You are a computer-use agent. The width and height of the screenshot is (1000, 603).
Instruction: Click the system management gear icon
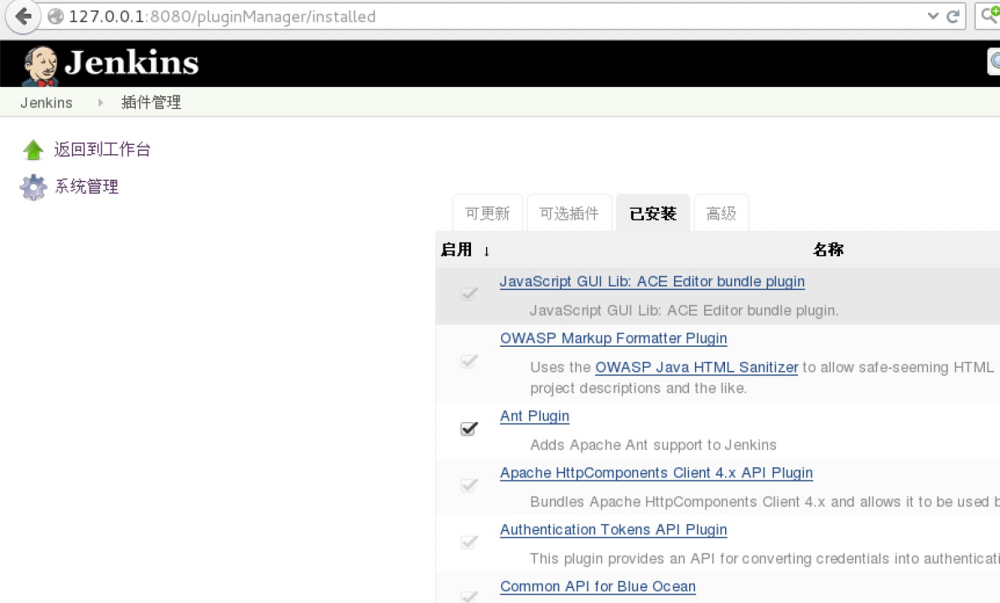coord(33,187)
